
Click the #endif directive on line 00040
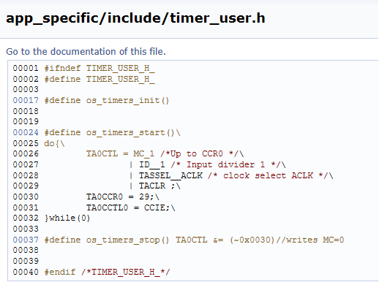(x=60, y=272)
